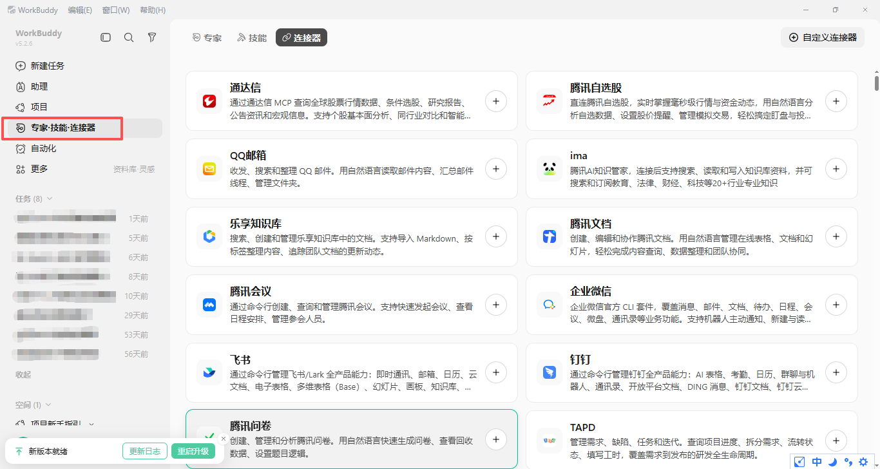Screen dimensions: 880x469
Task: Add the ima connector
Action: pyautogui.click(x=836, y=169)
